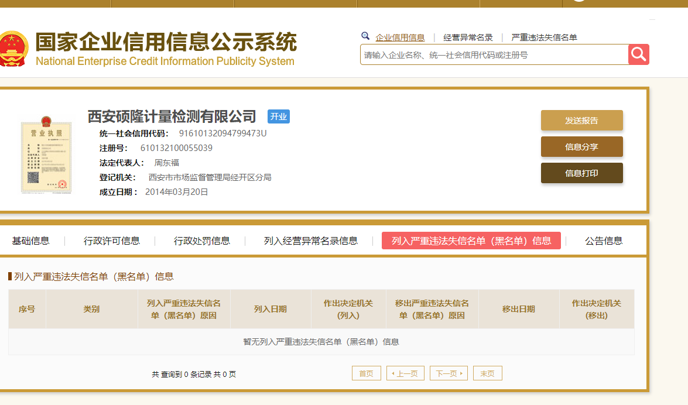Click the 国家企业信用信息公示系统 site title
Image resolution: width=688 pixels, height=405 pixels.
tap(166, 42)
